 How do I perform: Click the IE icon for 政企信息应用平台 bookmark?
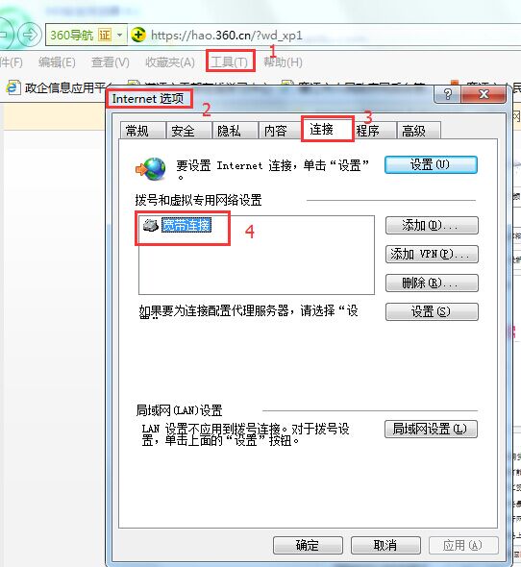(13, 87)
